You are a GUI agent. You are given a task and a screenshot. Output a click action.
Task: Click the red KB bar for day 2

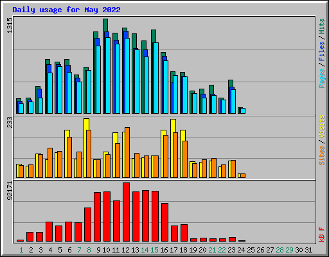(x=30, y=236)
